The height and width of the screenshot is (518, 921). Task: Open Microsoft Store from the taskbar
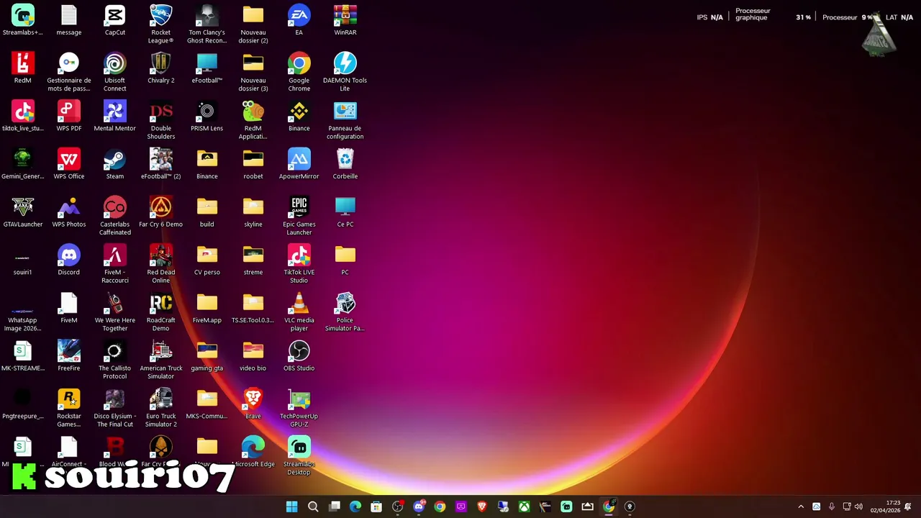click(x=376, y=506)
